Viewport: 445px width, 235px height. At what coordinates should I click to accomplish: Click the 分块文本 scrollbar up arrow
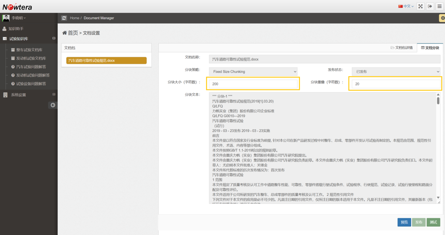click(438, 94)
